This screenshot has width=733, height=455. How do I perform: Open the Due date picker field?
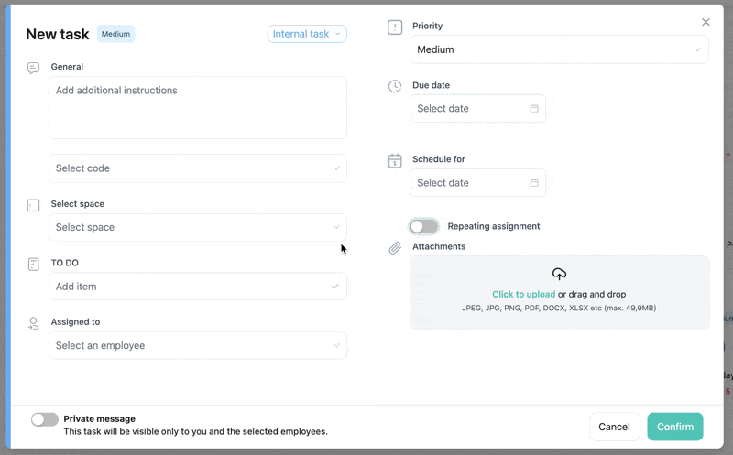(477, 109)
